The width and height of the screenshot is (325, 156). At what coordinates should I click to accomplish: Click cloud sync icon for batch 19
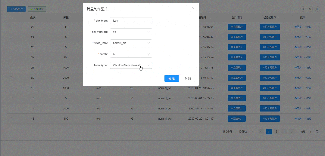pyautogui.click(x=298, y=88)
